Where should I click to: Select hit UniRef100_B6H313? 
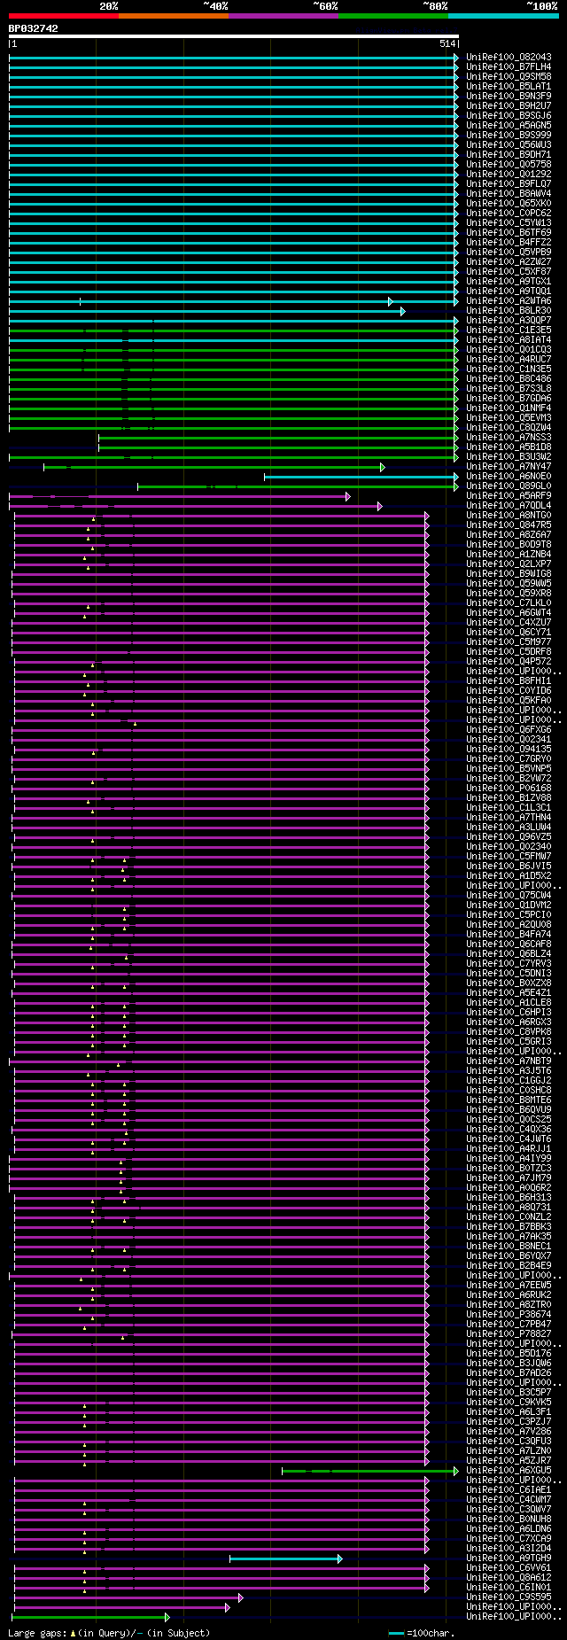pyautogui.click(x=509, y=1197)
